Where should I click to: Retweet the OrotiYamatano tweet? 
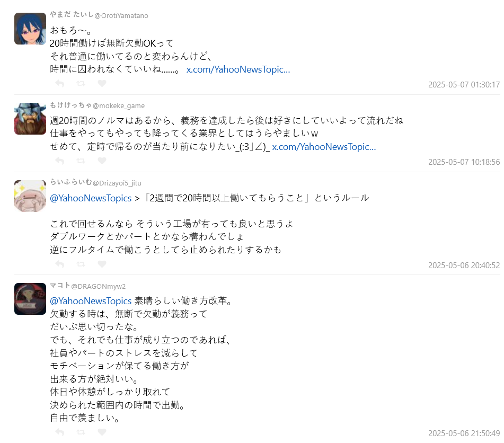(81, 84)
